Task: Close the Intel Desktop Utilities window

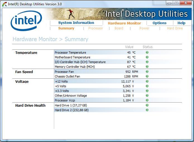Action: (x=186, y=3)
